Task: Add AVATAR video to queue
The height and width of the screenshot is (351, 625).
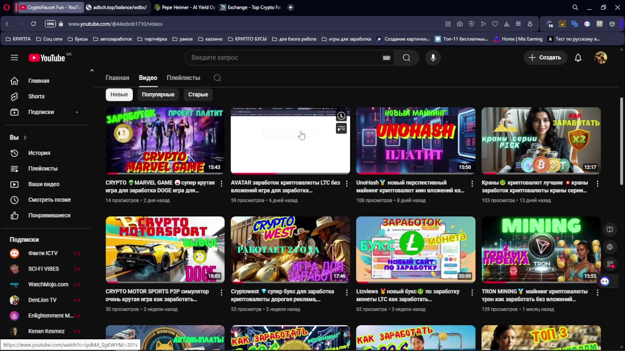Action: [x=341, y=129]
